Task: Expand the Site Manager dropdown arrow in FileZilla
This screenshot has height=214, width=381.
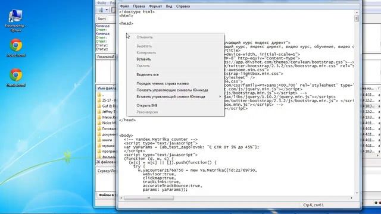Action: (107, 10)
